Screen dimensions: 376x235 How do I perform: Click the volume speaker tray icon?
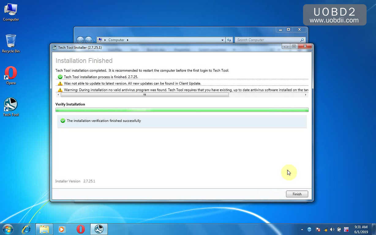point(332,229)
